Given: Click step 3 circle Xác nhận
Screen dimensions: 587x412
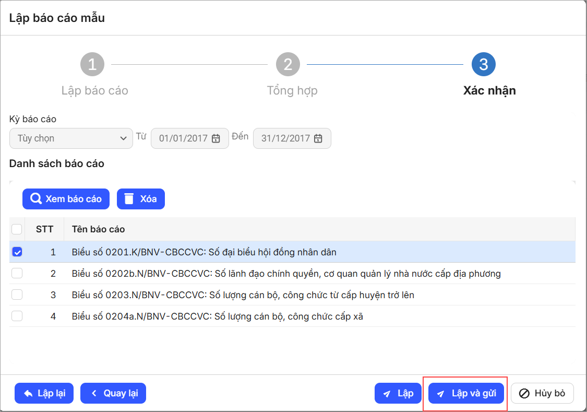Looking at the screenshot, I should click(483, 64).
